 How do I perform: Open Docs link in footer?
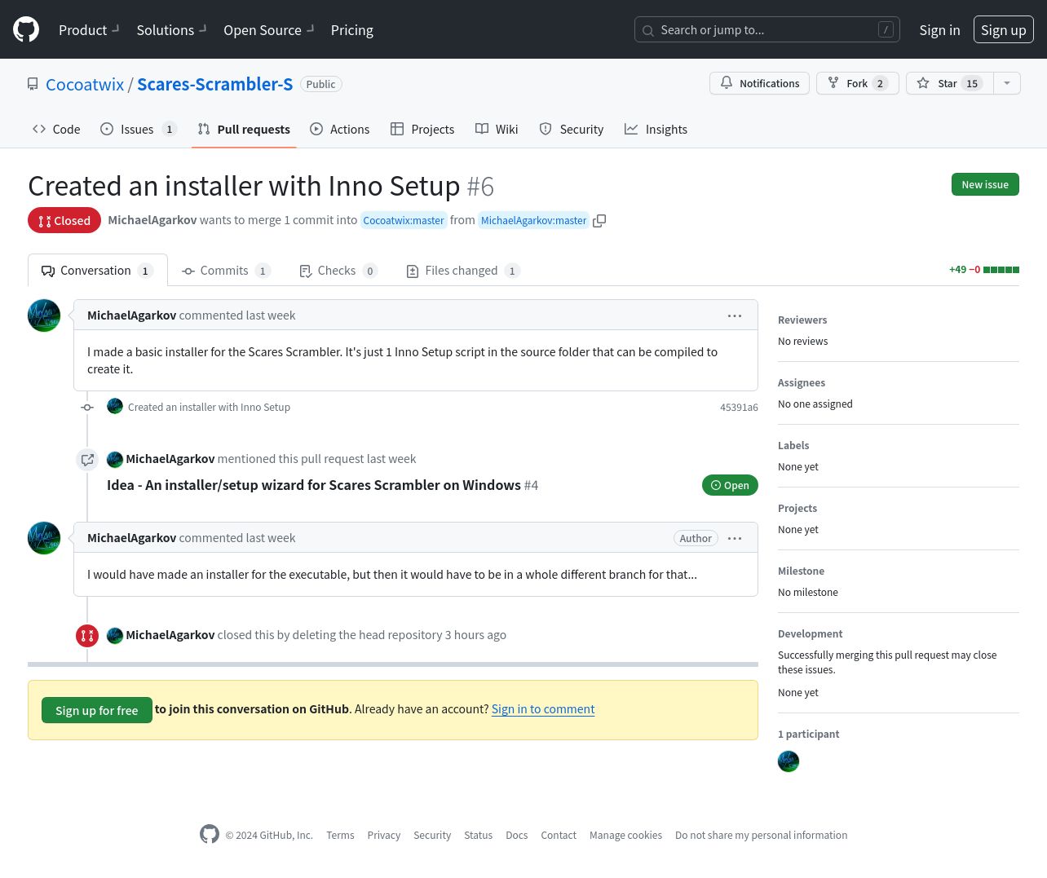click(x=517, y=836)
